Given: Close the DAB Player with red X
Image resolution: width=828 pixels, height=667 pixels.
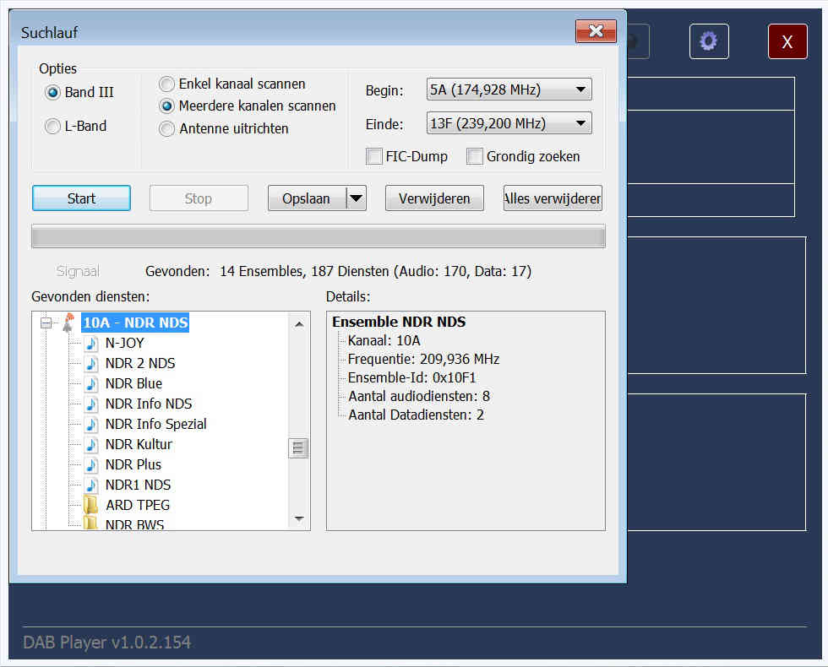Looking at the screenshot, I should pos(787,41).
